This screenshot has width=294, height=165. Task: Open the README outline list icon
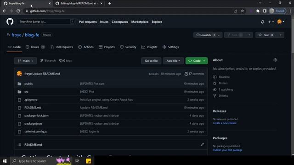(x=19, y=144)
